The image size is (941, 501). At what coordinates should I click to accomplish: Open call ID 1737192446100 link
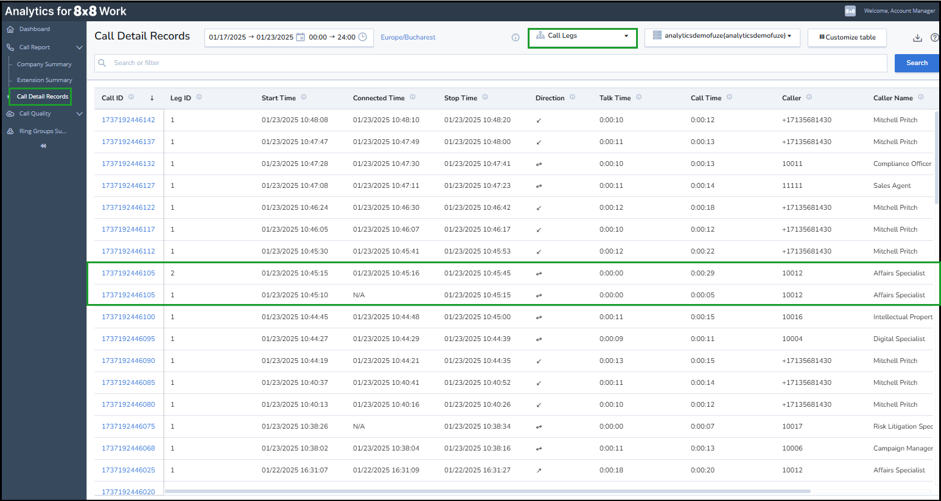[x=128, y=317]
